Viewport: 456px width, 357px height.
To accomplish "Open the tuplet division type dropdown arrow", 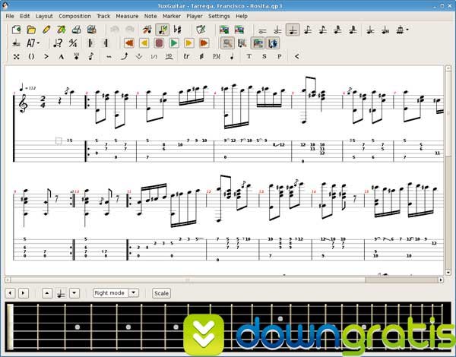I will pos(407,30).
